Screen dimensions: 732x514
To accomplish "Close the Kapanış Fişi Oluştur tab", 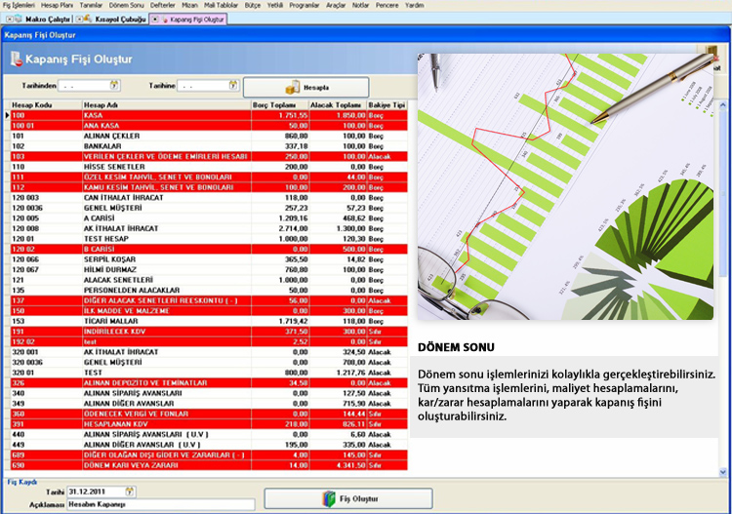I will 154,20.
